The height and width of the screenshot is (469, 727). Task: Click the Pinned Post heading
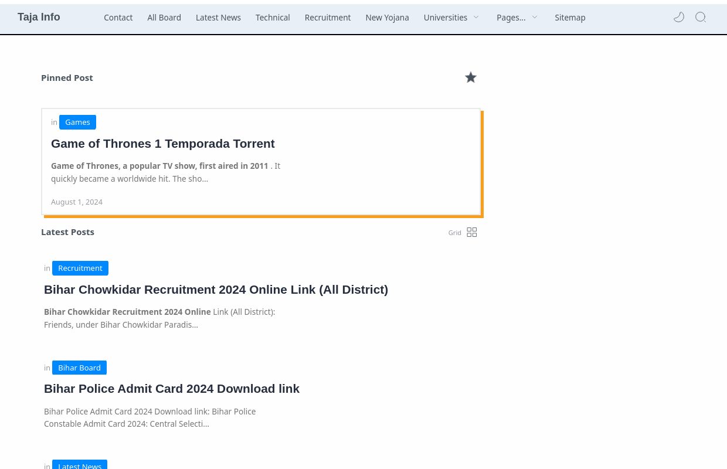[67, 77]
